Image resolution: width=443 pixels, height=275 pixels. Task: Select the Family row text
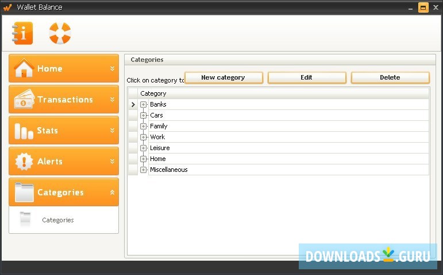tap(159, 126)
